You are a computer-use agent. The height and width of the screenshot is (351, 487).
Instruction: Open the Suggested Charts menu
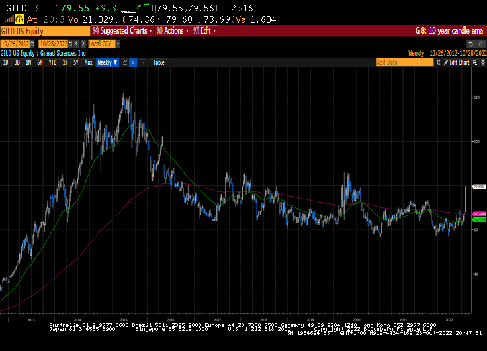pyautogui.click(x=122, y=30)
